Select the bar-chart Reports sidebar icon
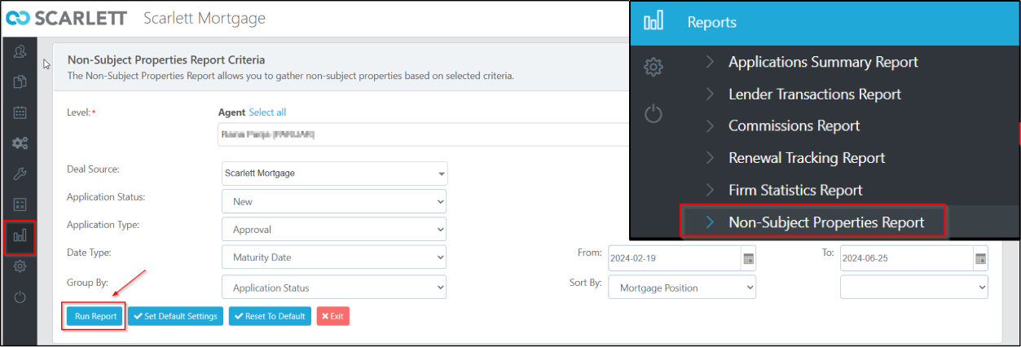 coord(20,235)
